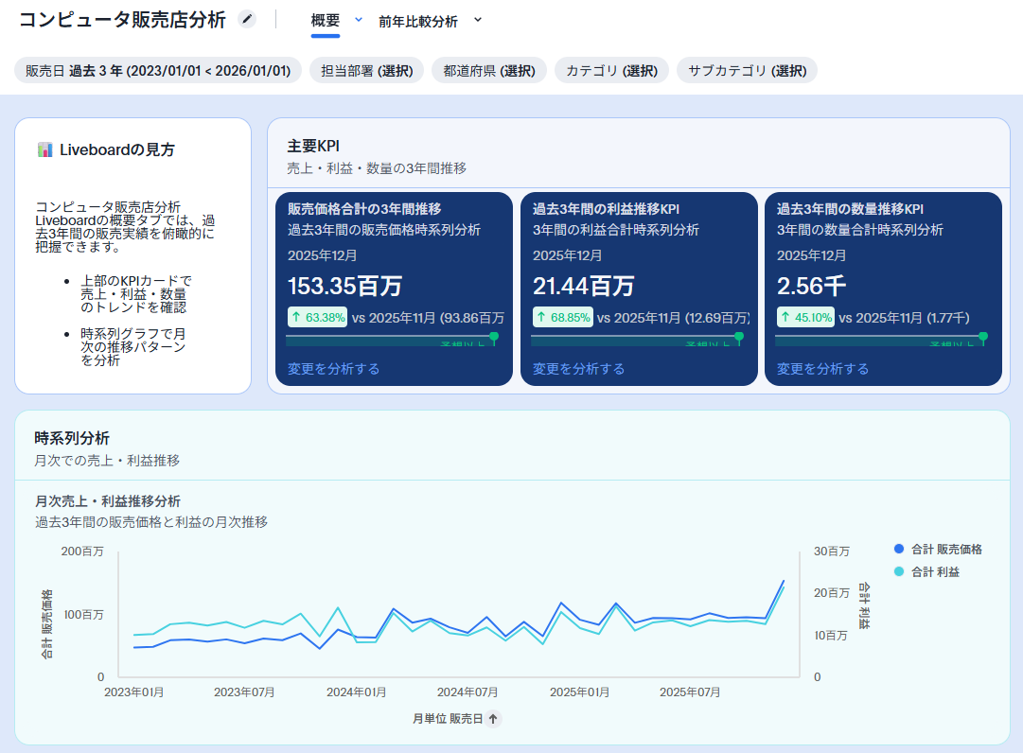
Task: Click the 63.38% increase badge
Action: (317, 318)
